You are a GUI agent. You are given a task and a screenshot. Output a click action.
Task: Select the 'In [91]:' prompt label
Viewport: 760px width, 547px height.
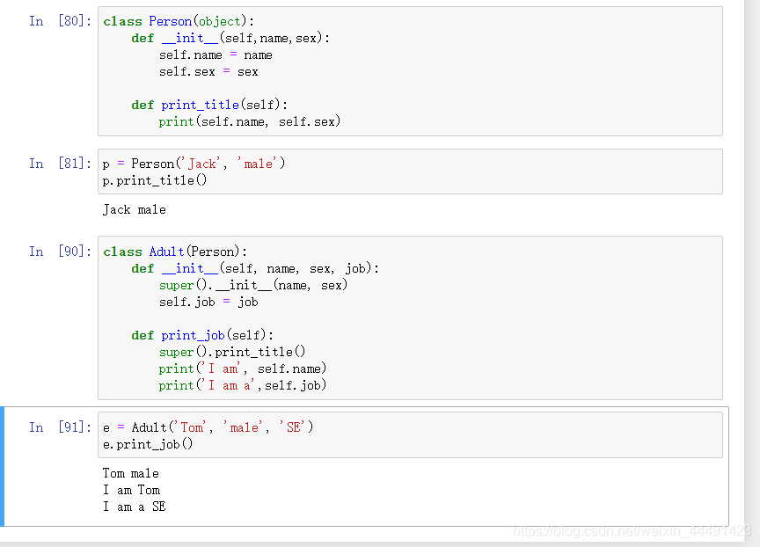tap(60, 427)
